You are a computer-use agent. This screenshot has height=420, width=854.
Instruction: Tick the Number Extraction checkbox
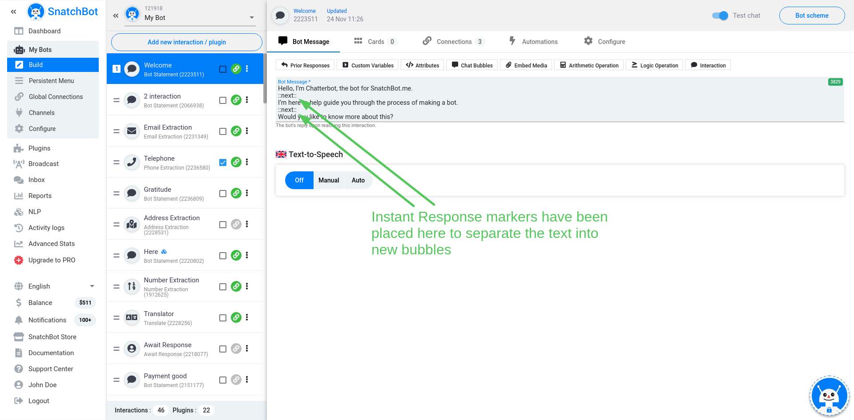tap(223, 287)
